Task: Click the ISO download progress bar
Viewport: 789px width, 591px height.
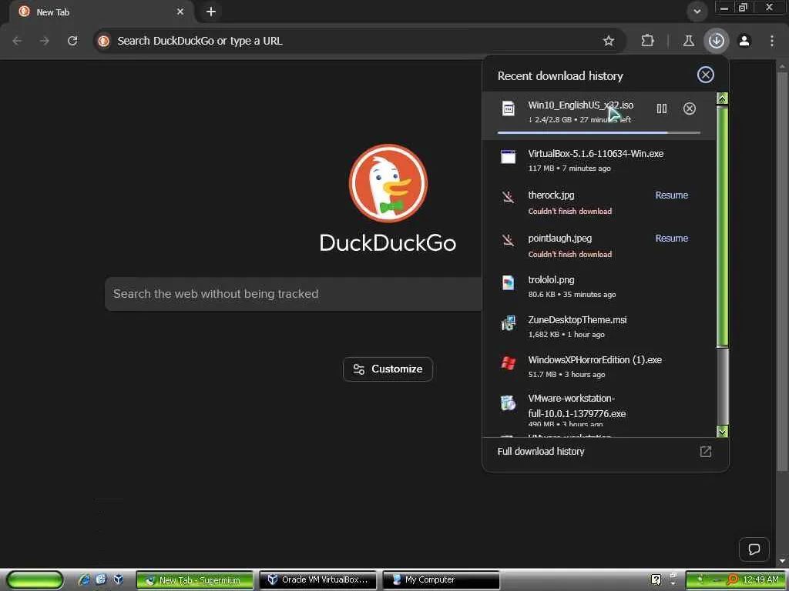Action: click(x=599, y=132)
